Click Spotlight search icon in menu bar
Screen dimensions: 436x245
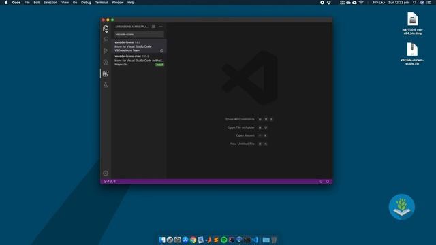pos(414,3)
